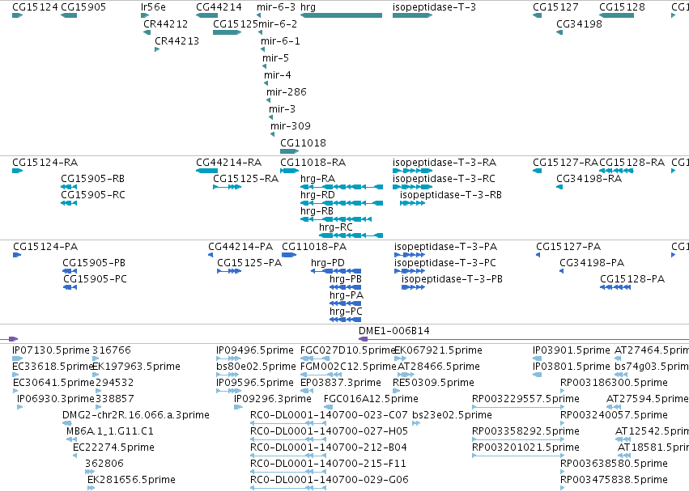The width and height of the screenshot is (689, 492).
Task: Select protein label hrg-PA
Action: [347, 295]
